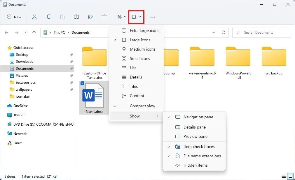Select the wt_backup folder

coord(274,61)
